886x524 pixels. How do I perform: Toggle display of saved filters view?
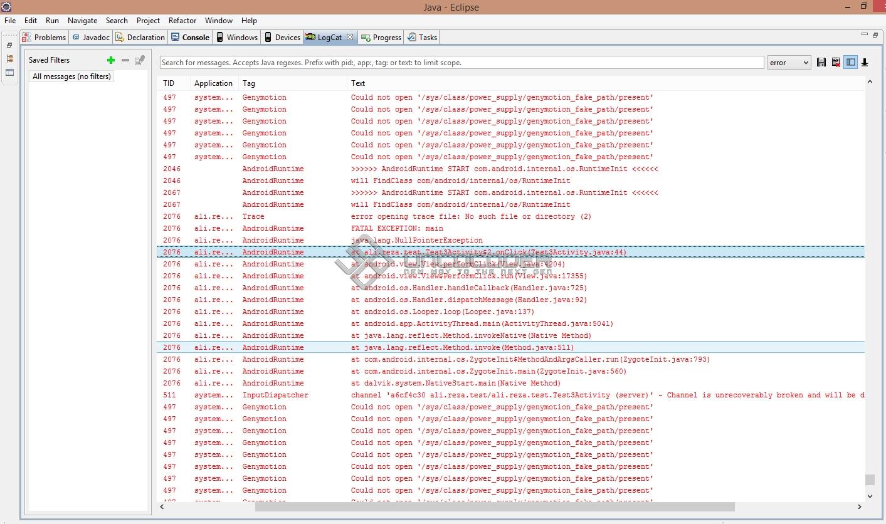click(x=850, y=62)
